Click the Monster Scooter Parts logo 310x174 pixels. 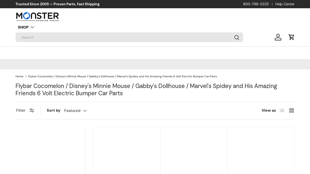[37, 17]
